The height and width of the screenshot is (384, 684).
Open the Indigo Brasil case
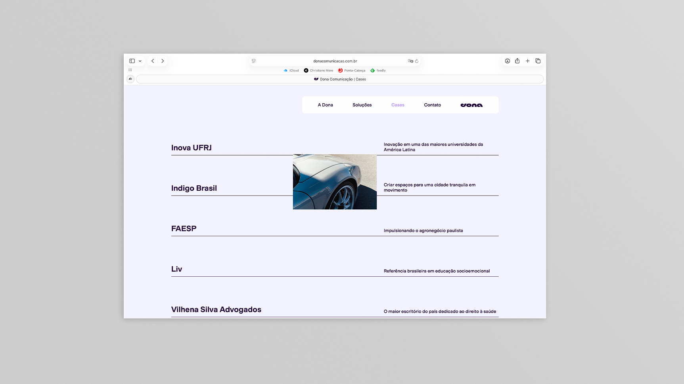[194, 188]
